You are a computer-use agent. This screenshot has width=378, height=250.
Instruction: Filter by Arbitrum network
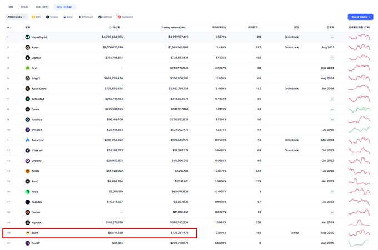tap(105, 17)
